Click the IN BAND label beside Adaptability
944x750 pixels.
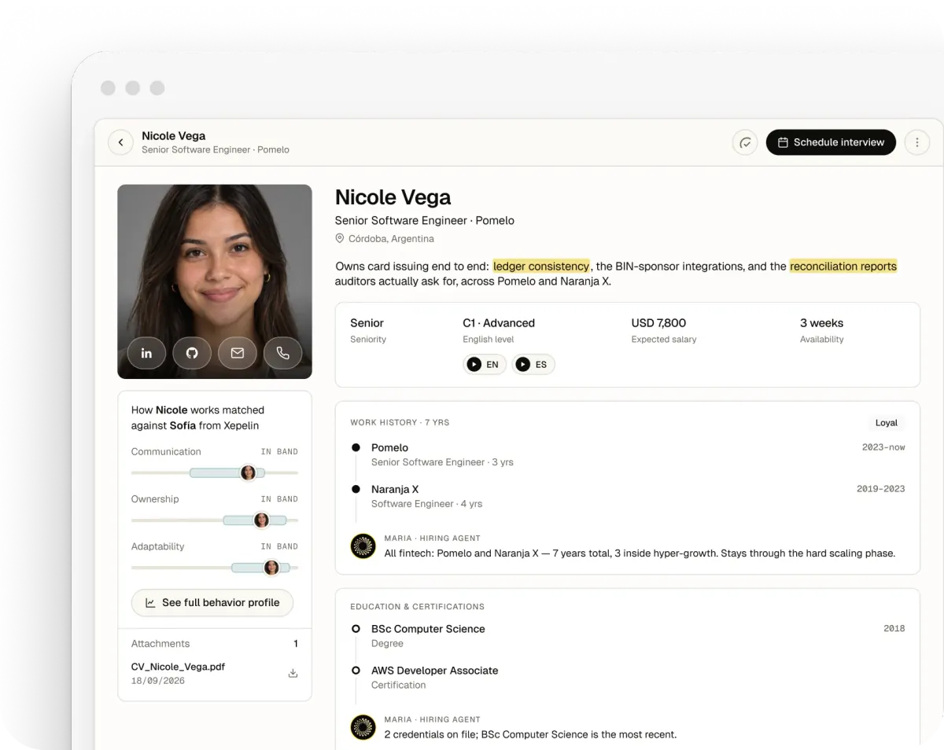click(x=279, y=546)
